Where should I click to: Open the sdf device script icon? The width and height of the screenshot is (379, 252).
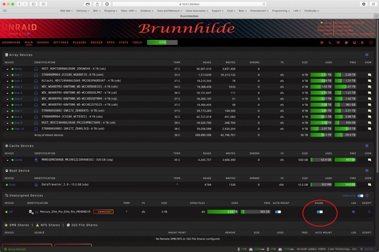click(x=369, y=212)
